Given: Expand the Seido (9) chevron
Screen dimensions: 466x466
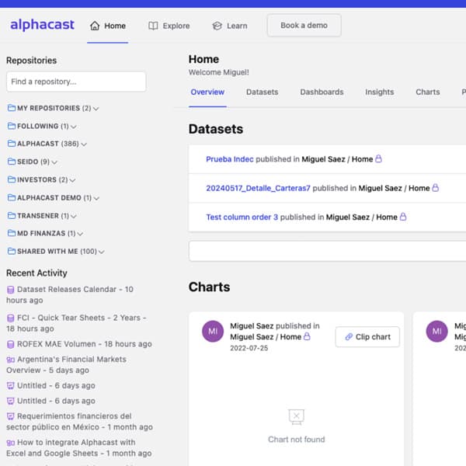Looking at the screenshot, I should tap(54, 162).
